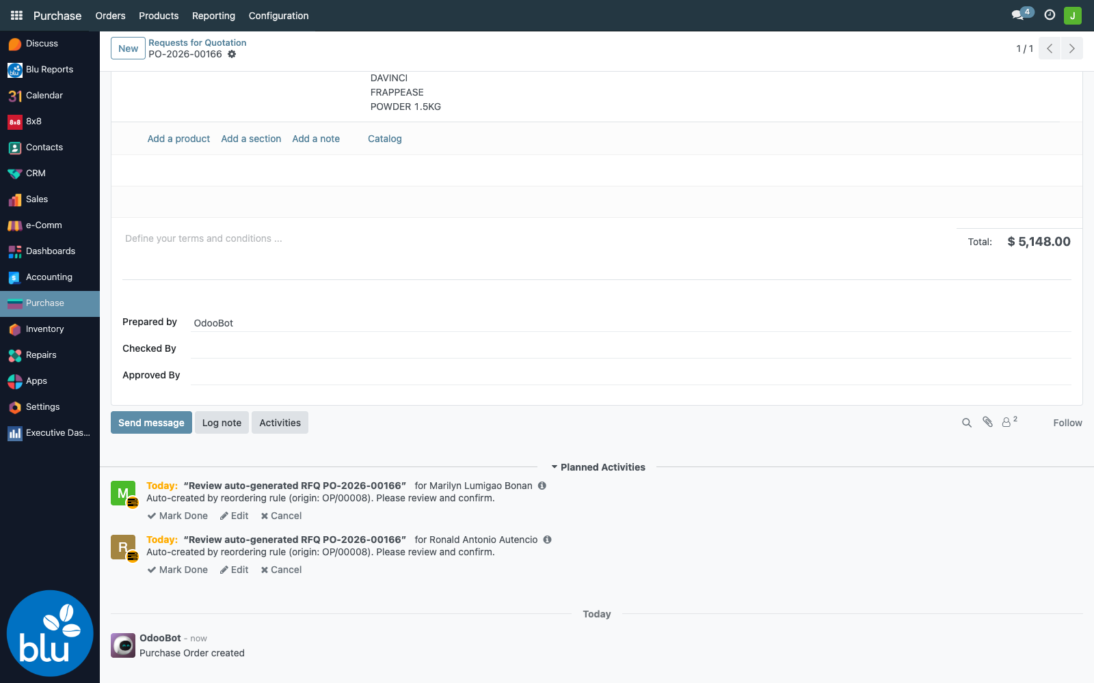The width and height of the screenshot is (1094, 683).
Task: Open the product Catalog
Action: pyautogui.click(x=385, y=139)
